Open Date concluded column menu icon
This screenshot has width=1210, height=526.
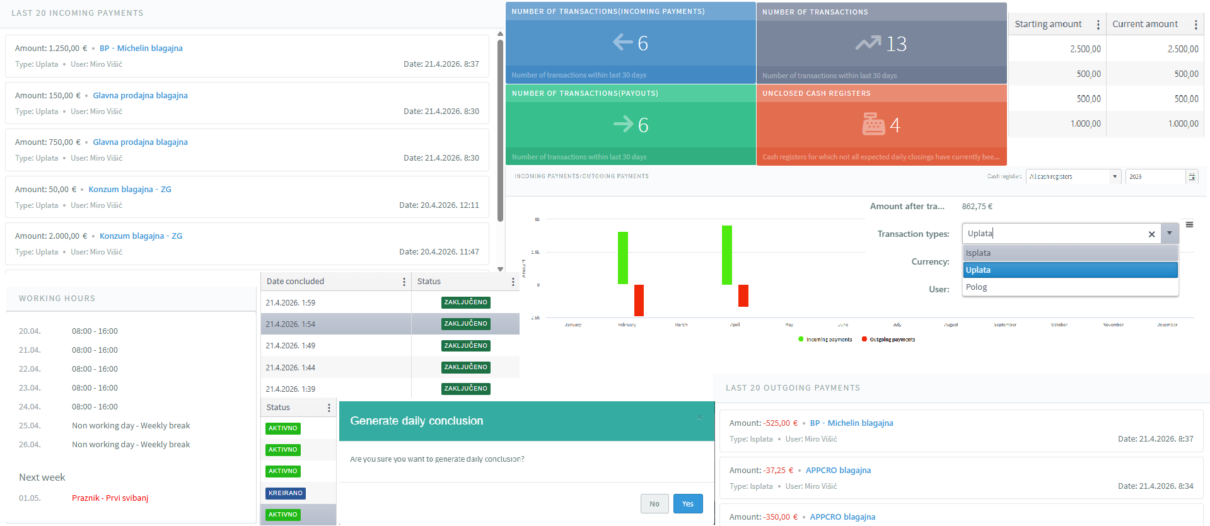click(x=404, y=282)
